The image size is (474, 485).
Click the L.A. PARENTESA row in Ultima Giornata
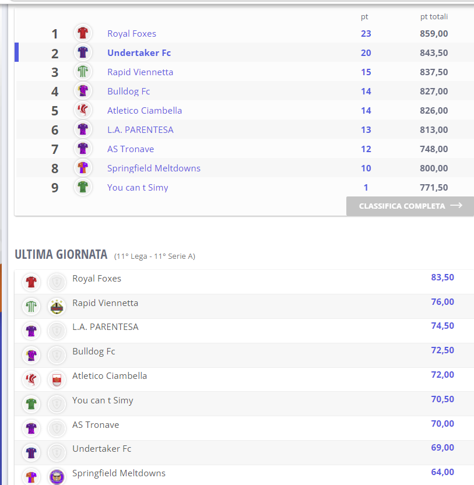(x=244, y=331)
